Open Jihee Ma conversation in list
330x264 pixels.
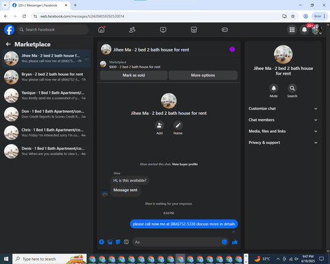point(46,59)
